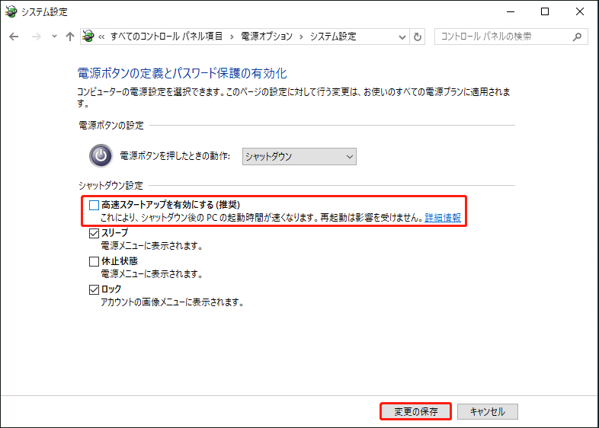Click heading 電源ボタンの定義とパスワード保護の有効化

point(182,73)
